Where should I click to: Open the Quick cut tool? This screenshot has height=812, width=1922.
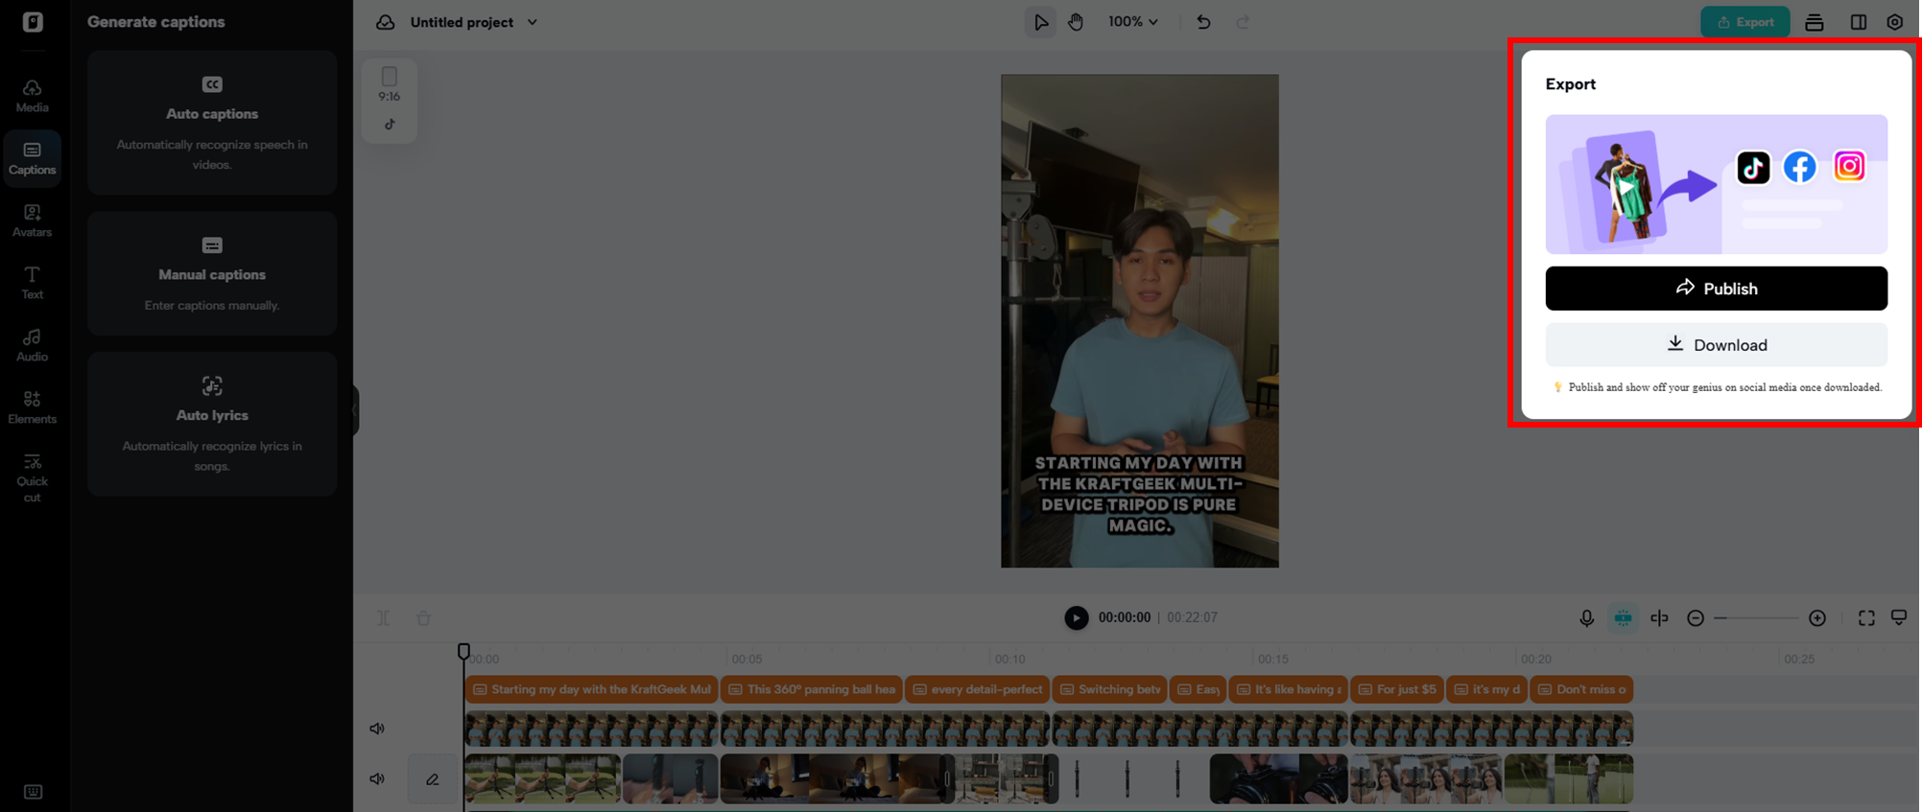pos(32,477)
